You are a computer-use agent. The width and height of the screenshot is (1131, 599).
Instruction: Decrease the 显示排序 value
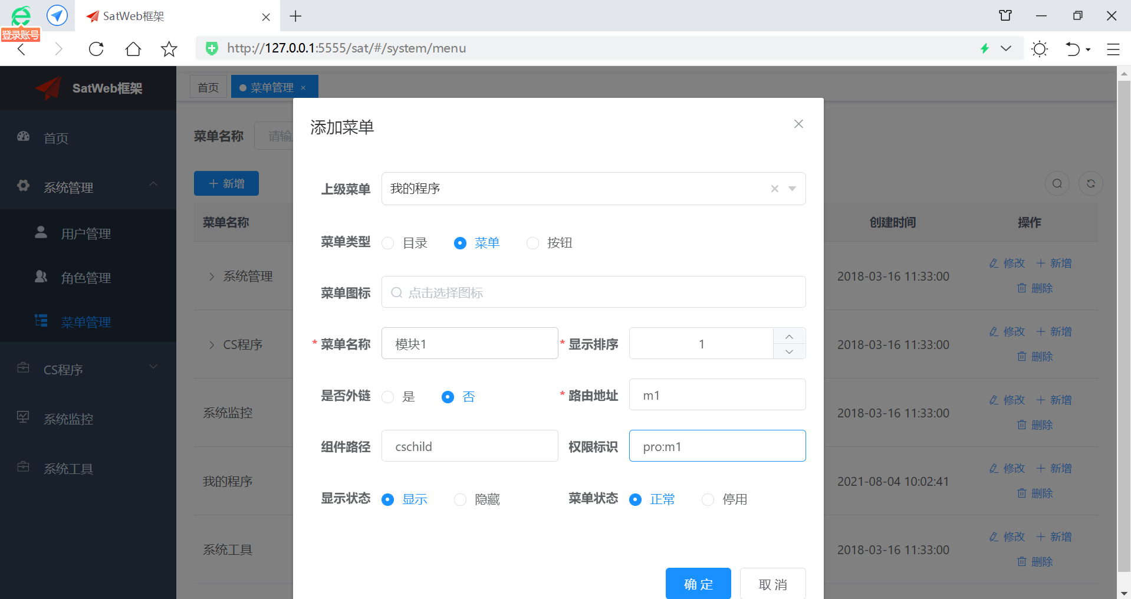coord(789,351)
